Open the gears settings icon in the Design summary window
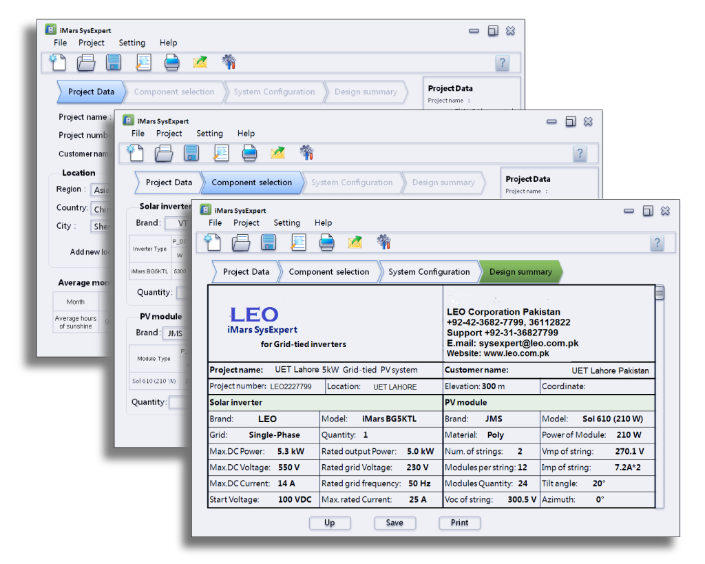The height and width of the screenshot is (564, 705). point(383,242)
